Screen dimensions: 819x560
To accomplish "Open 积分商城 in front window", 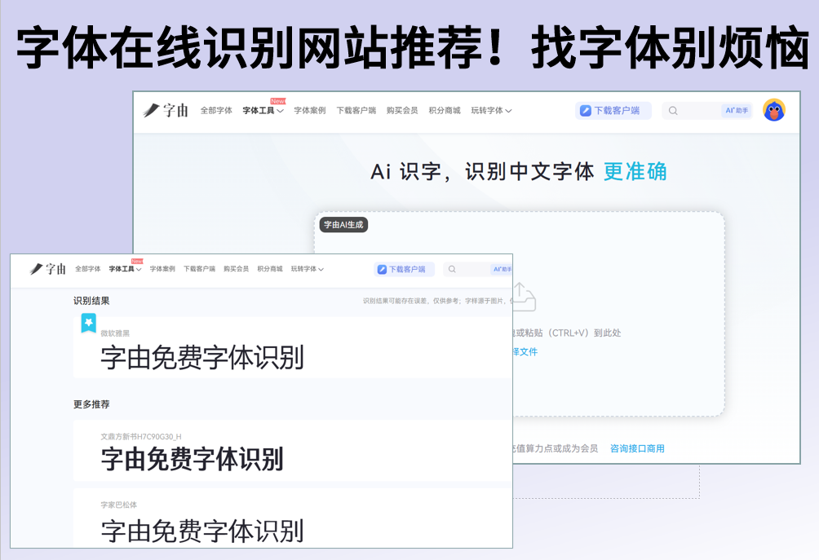I will tap(269, 269).
